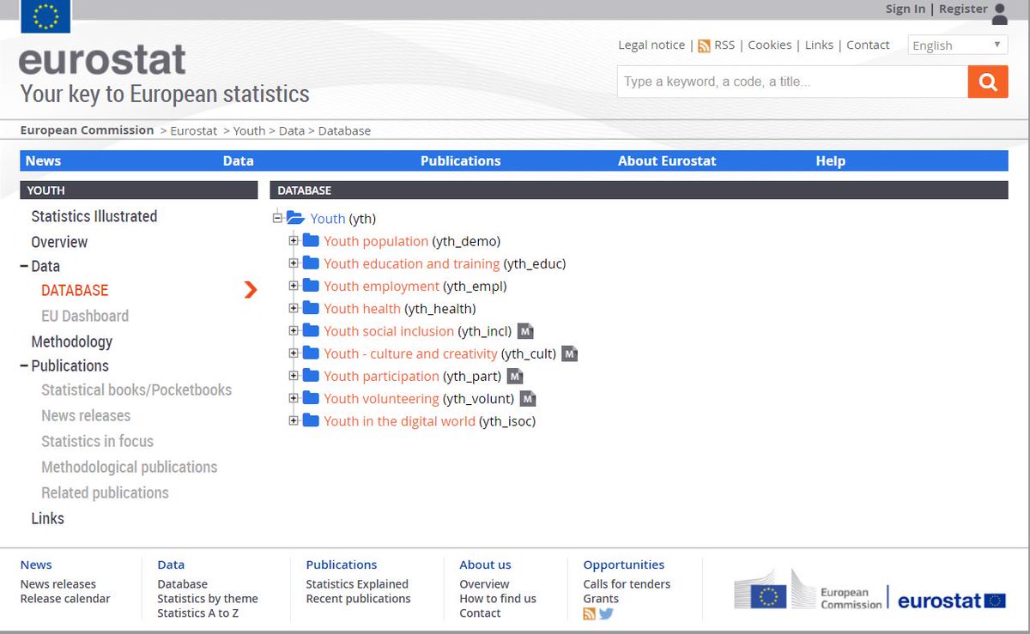Viewport: 1030px width, 634px height.
Task: Collapse the Data section in sidebar
Action: [x=24, y=266]
